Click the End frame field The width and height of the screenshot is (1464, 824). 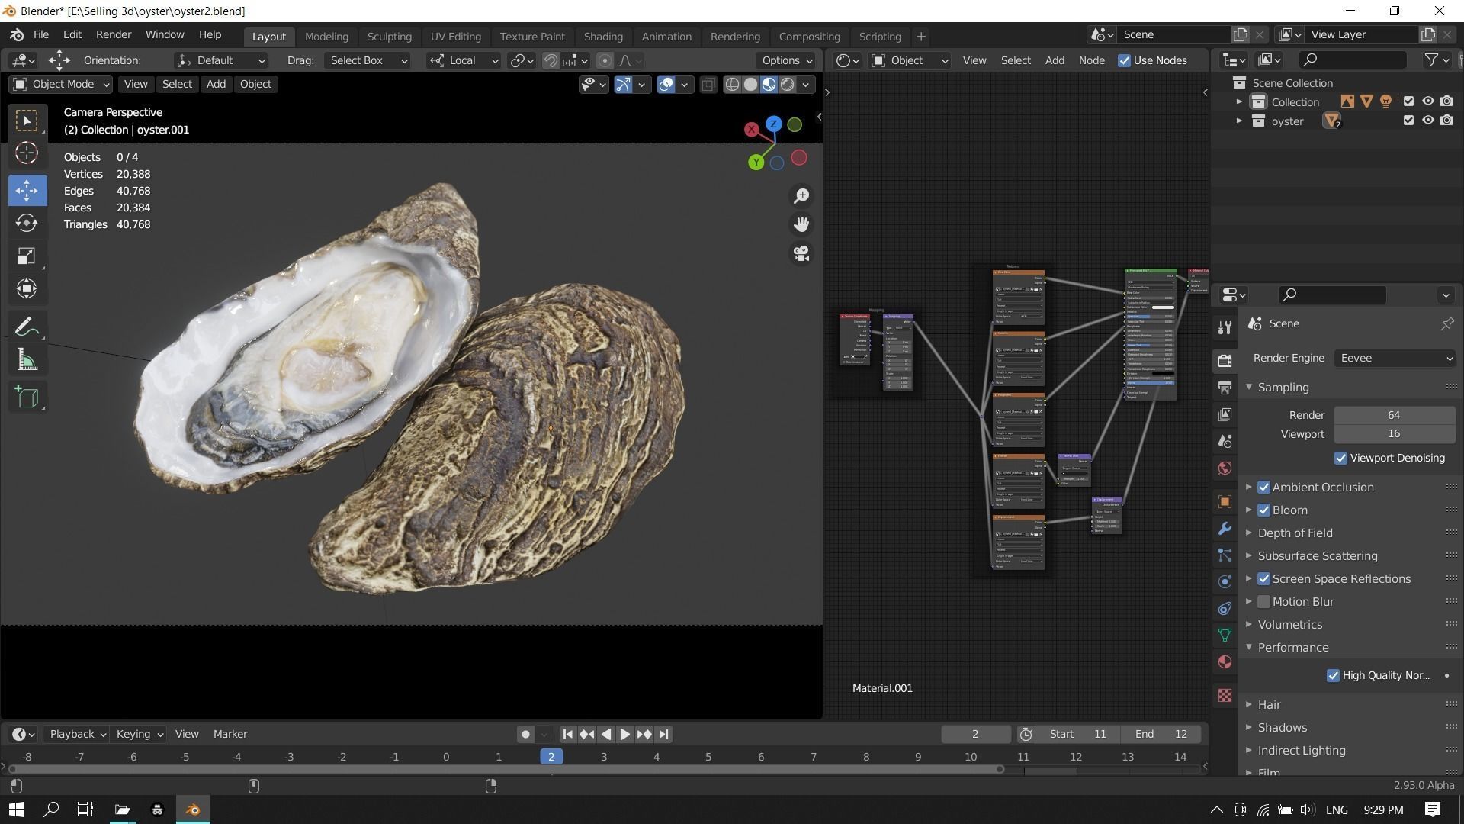pos(1161,734)
